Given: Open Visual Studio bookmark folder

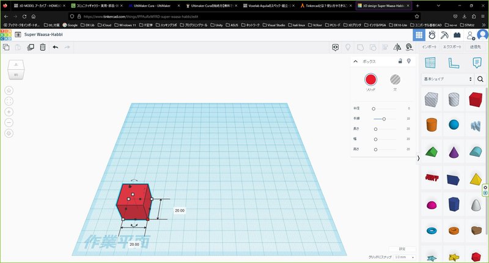Looking at the screenshot, I should tap(273, 25).
